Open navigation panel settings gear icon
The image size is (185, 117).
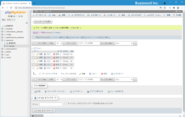pos(19,16)
